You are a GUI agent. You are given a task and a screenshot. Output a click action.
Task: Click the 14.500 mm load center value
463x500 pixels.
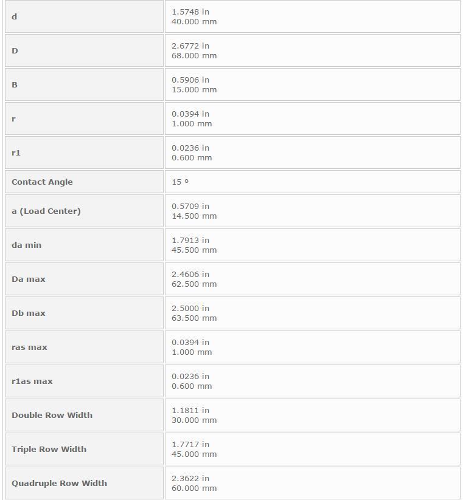click(194, 216)
